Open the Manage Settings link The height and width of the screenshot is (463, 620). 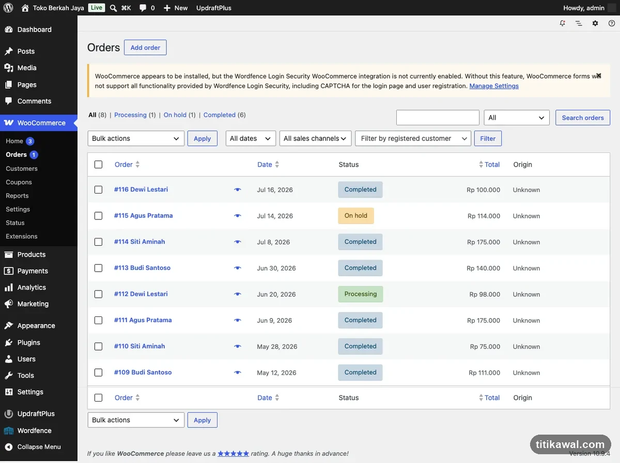[494, 86]
